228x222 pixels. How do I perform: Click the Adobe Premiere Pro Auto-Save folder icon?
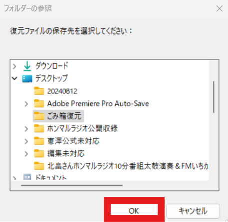click(39, 103)
